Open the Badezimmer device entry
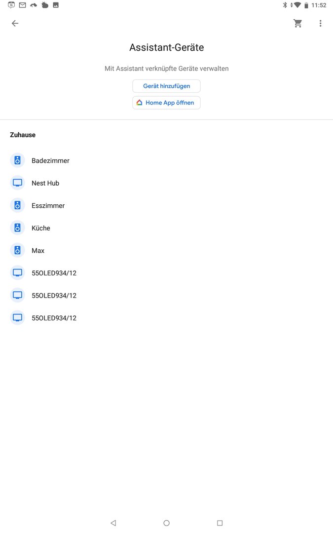 click(x=167, y=160)
